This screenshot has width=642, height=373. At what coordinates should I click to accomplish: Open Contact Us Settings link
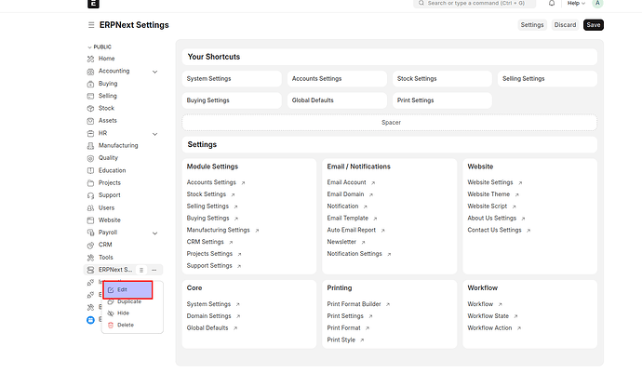tap(495, 230)
